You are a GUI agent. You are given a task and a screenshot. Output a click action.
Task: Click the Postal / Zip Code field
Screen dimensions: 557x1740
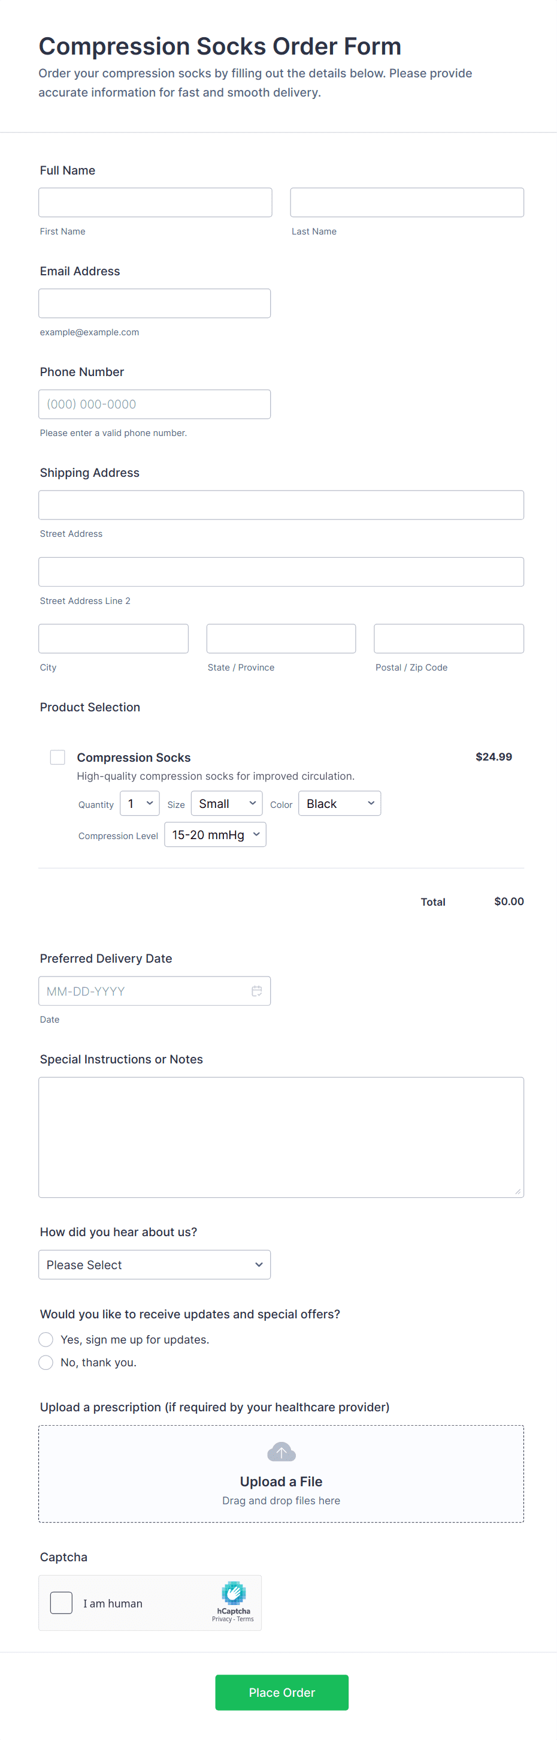click(x=449, y=638)
